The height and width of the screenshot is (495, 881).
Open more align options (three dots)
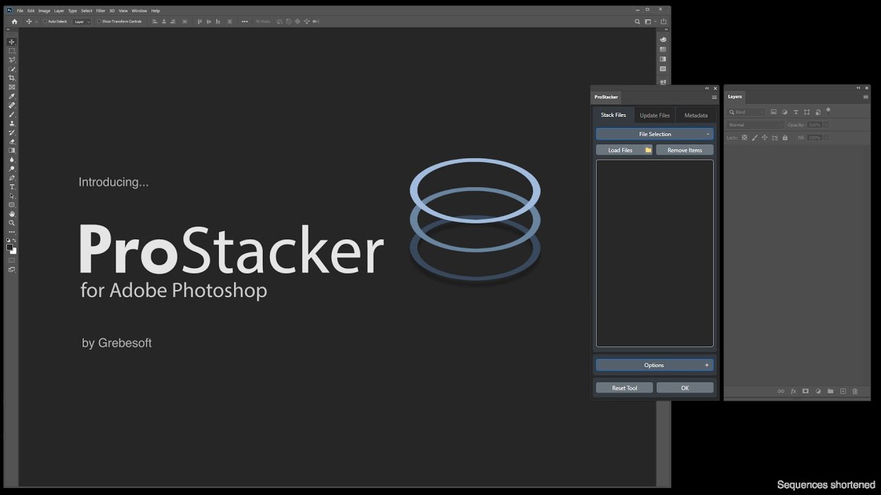[x=245, y=21]
